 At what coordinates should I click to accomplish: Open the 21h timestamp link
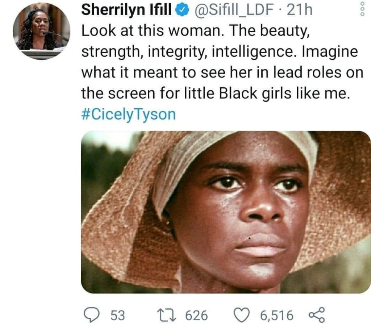click(300, 10)
